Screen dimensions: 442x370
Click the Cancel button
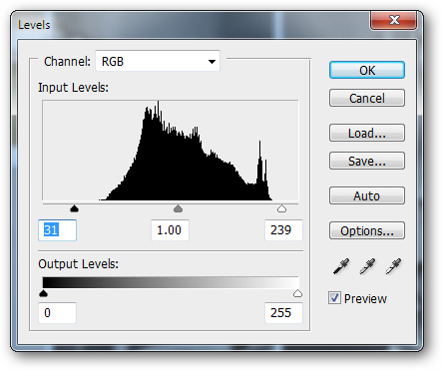click(367, 98)
